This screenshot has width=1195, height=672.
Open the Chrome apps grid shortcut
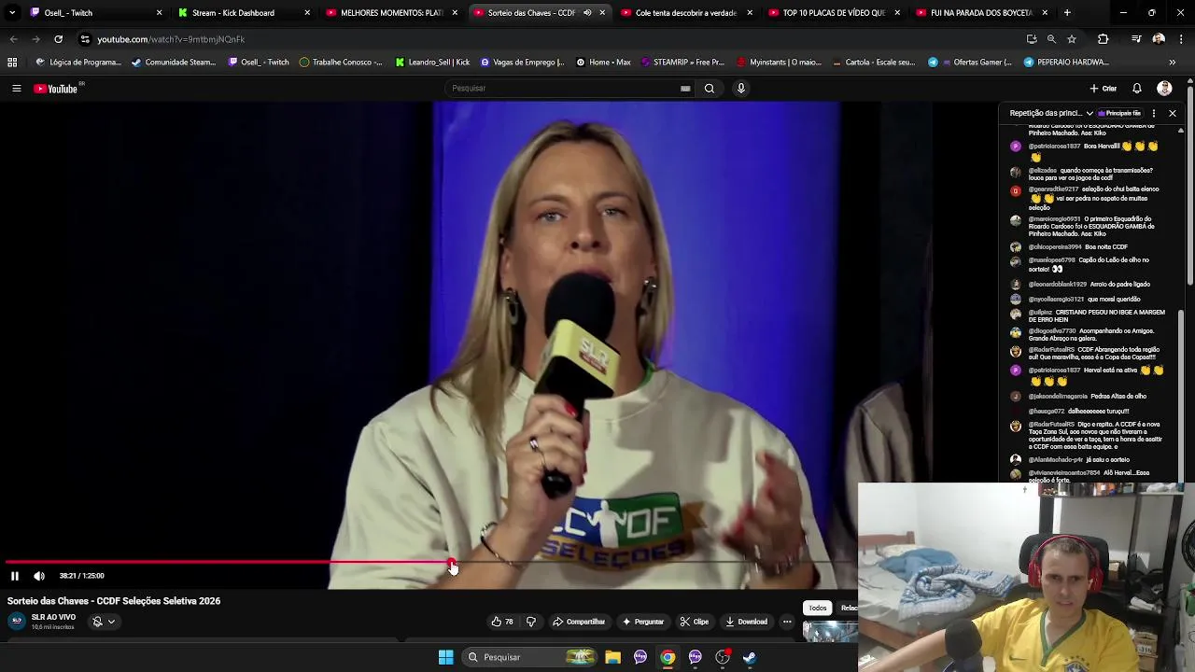pos(12,63)
